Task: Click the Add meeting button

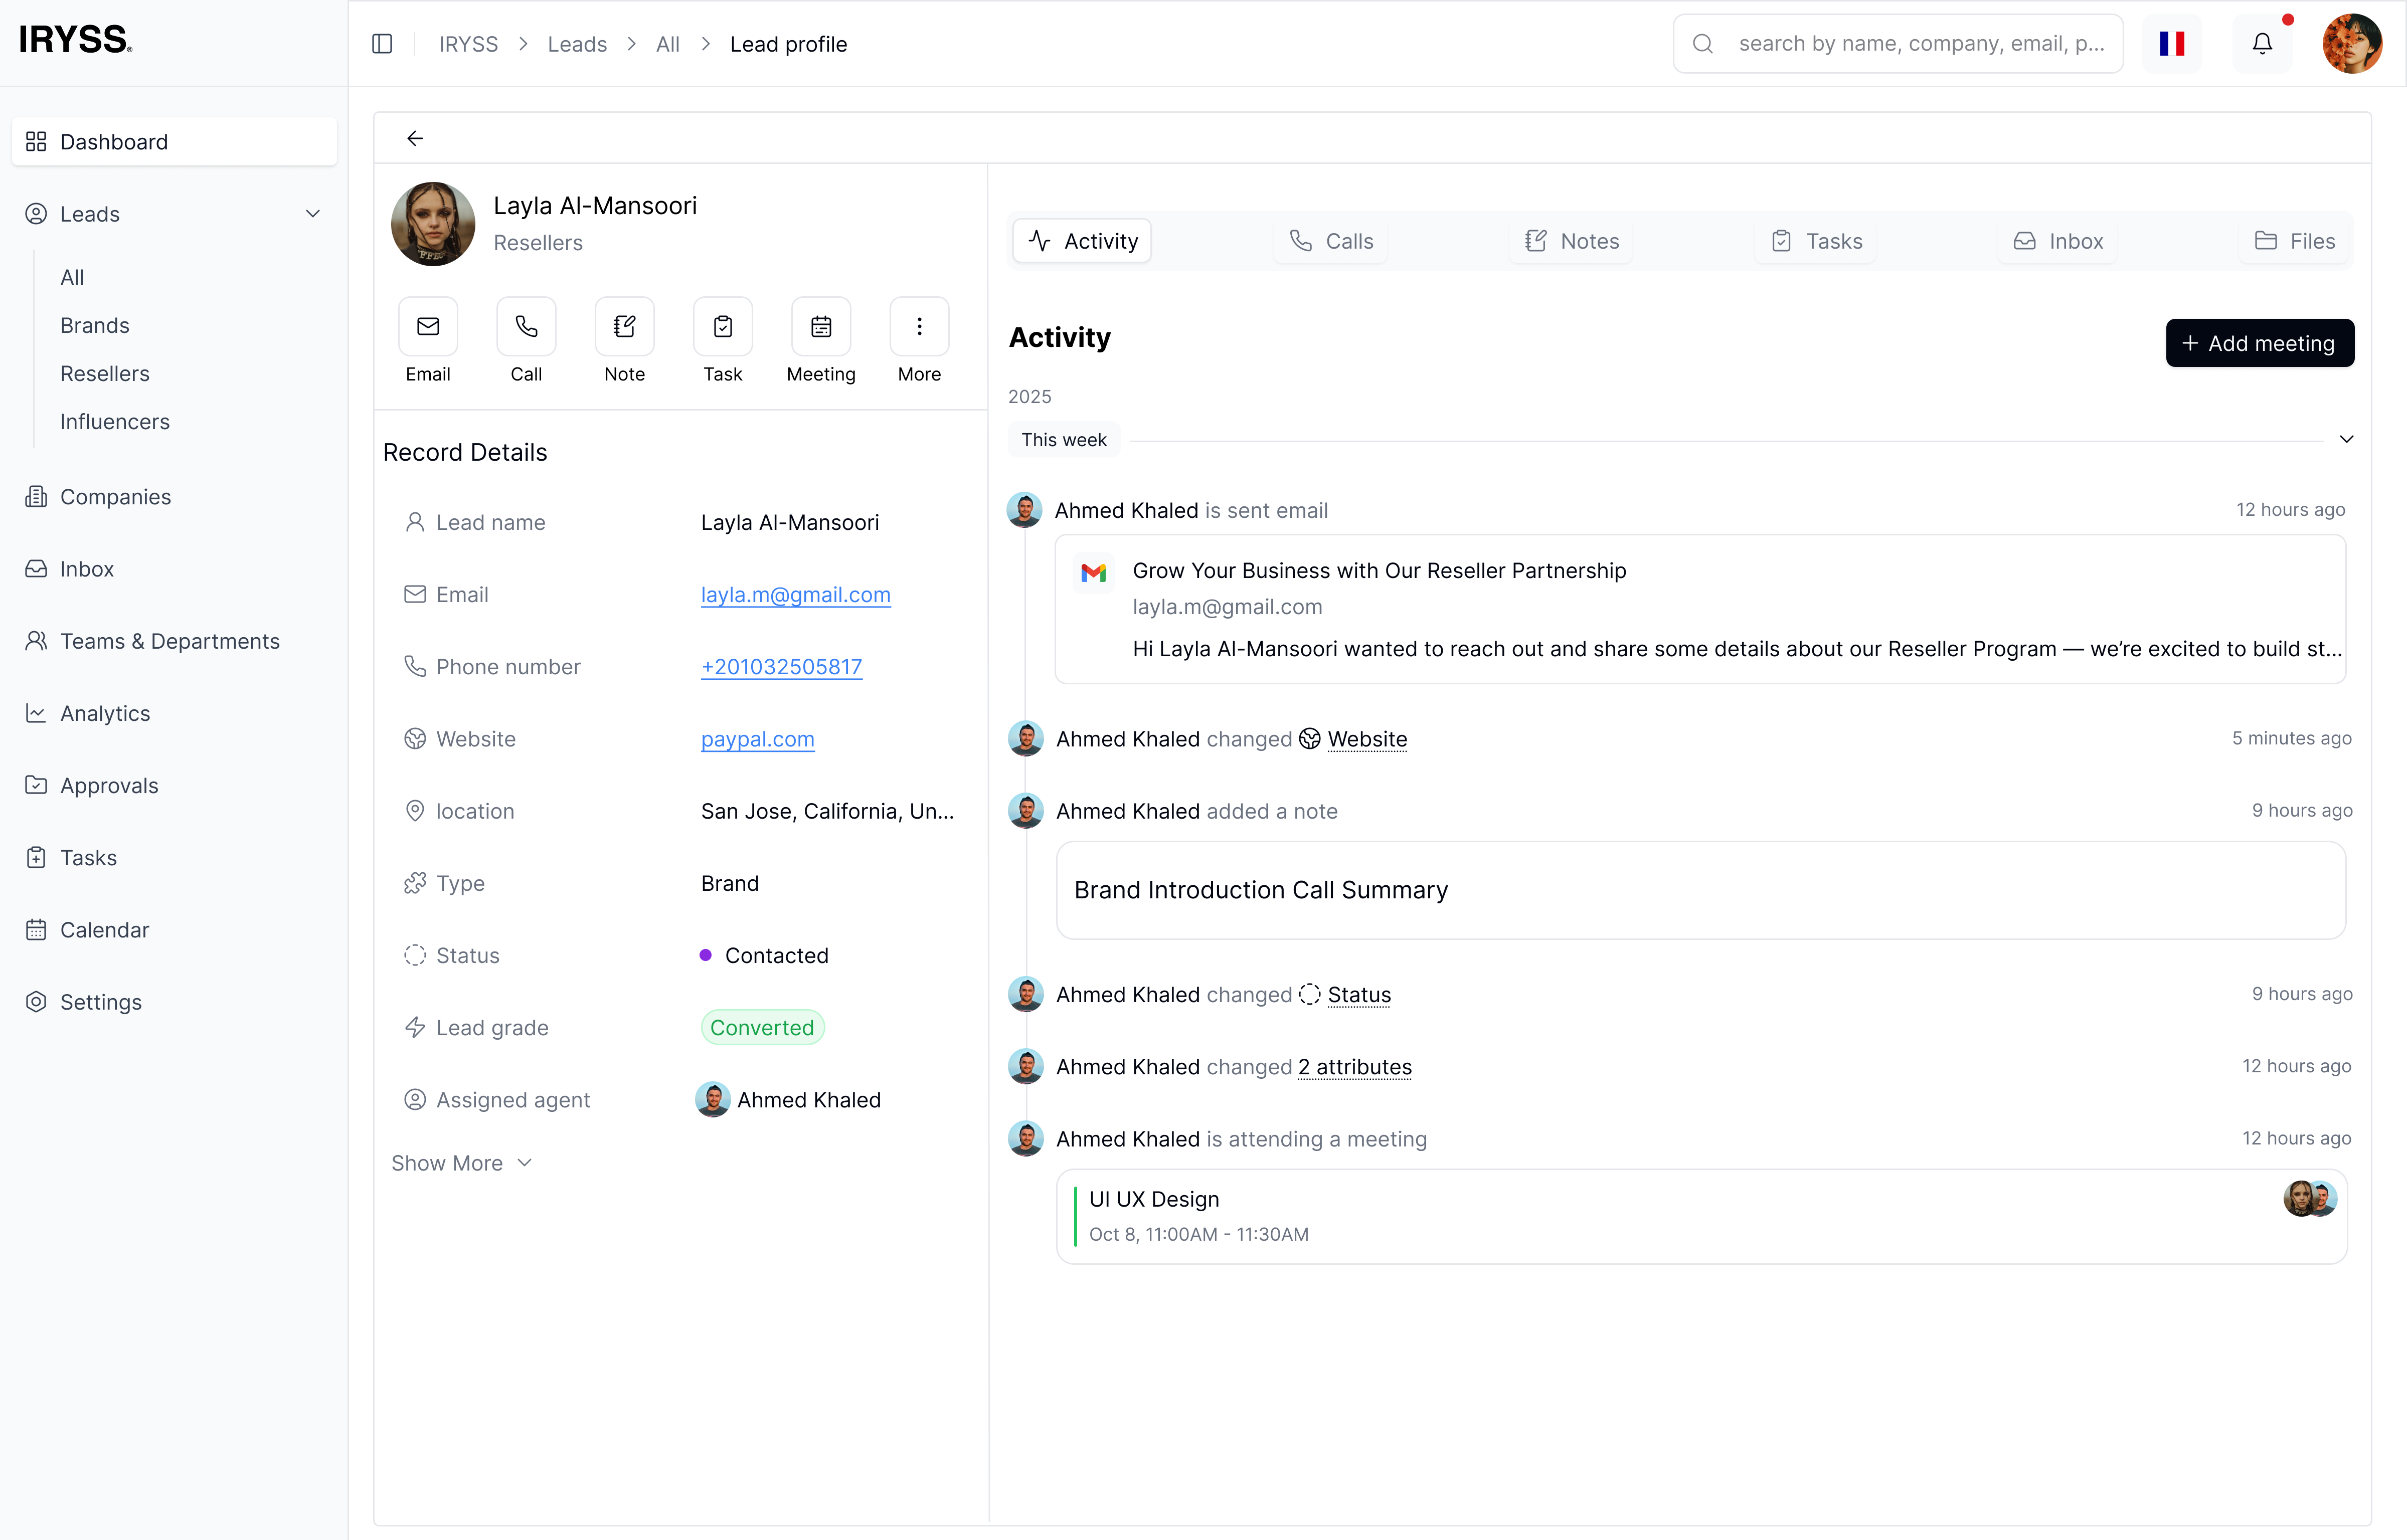Action: pyautogui.click(x=2259, y=343)
